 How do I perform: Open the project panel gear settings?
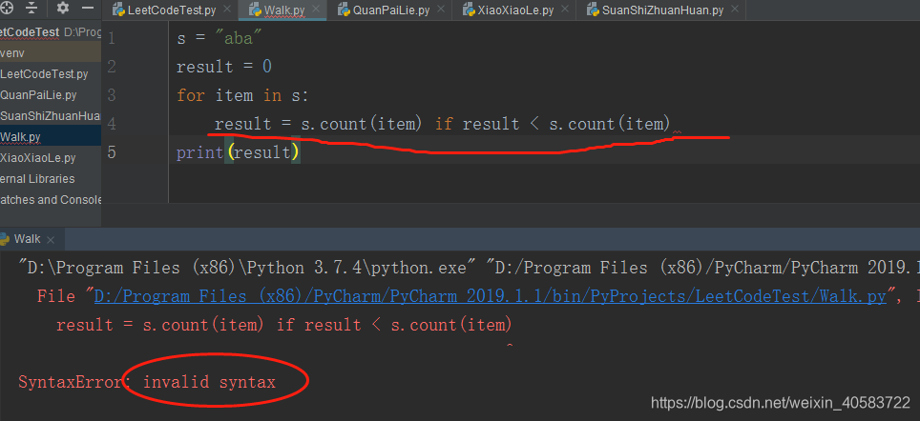pyautogui.click(x=63, y=9)
